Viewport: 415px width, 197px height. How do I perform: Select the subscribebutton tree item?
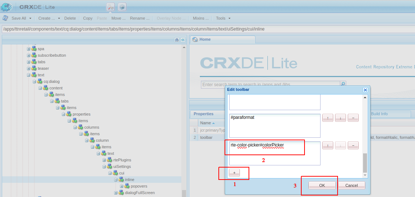(52, 55)
